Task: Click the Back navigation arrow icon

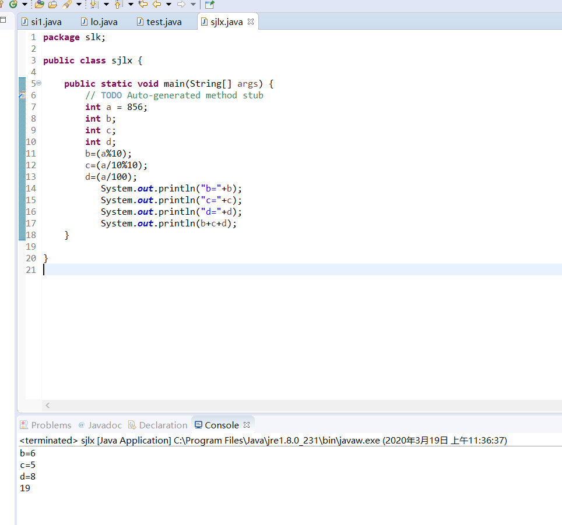Action: (x=157, y=4)
